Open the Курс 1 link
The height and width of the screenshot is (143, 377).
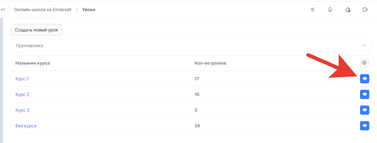(22, 79)
